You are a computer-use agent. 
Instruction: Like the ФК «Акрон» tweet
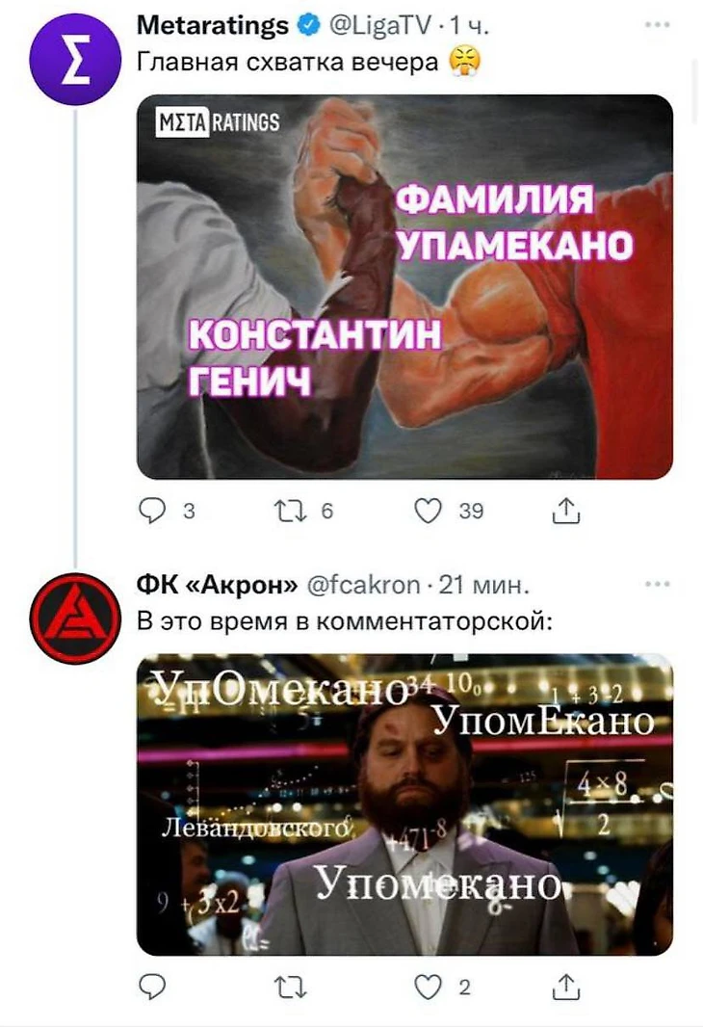tap(429, 987)
